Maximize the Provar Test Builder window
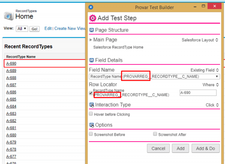Viewport: 225px width, 164px height. 203,6
